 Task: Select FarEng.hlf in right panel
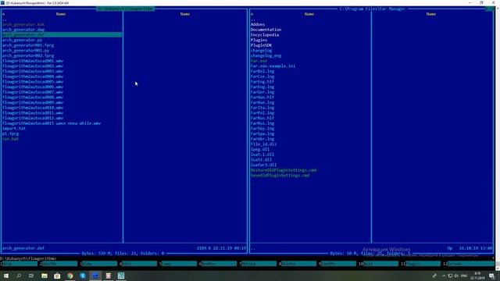pos(262,81)
